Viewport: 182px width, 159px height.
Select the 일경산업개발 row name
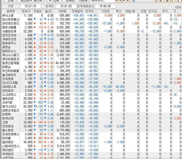[11, 63]
